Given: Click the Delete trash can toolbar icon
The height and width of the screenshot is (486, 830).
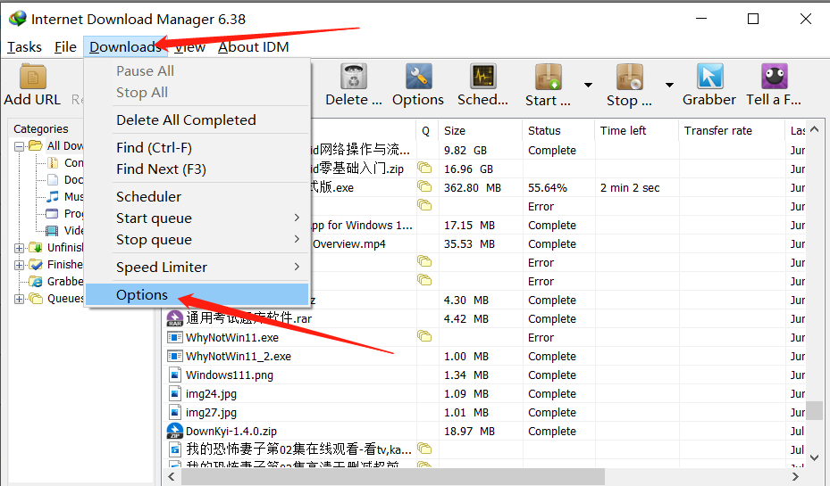Looking at the screenshot, I should coord(354,78).
